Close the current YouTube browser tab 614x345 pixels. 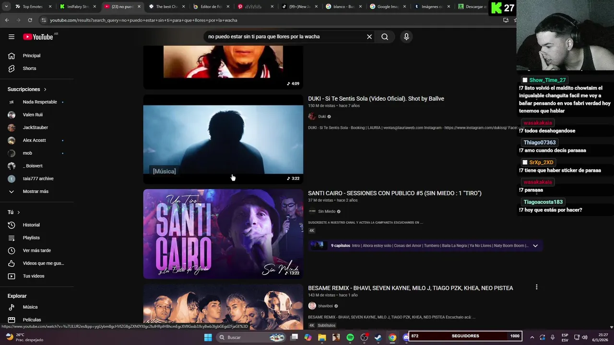click(x=139, y=7)
